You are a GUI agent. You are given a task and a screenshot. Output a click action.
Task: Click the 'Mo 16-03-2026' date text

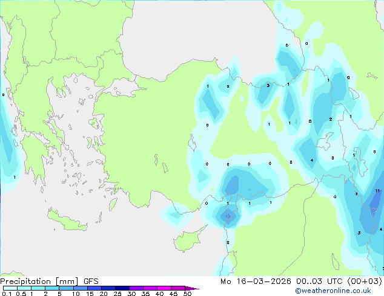click(256, 282)
